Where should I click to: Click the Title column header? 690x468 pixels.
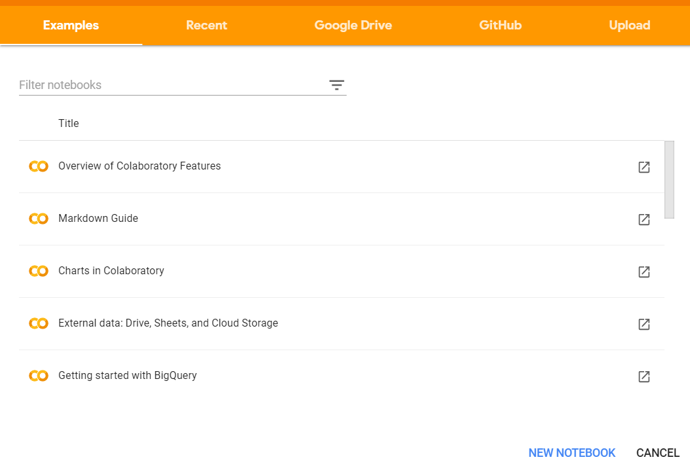point(69,124)
